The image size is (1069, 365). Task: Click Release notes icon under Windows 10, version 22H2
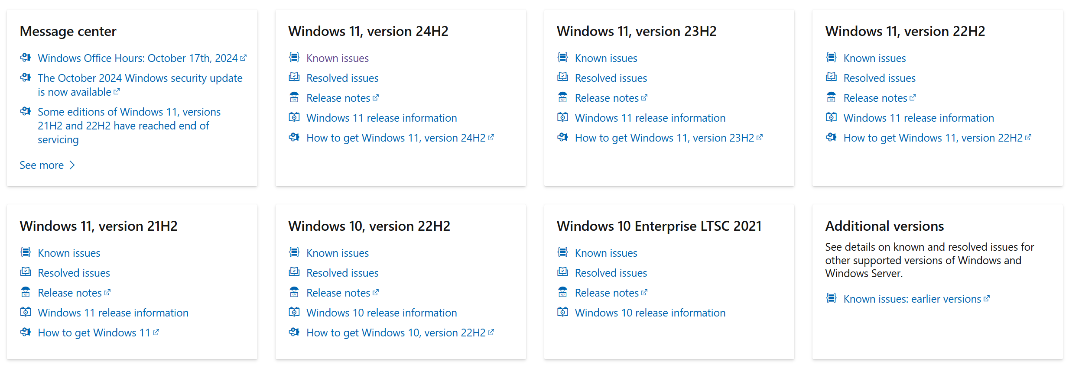click(x=294, y=292)
